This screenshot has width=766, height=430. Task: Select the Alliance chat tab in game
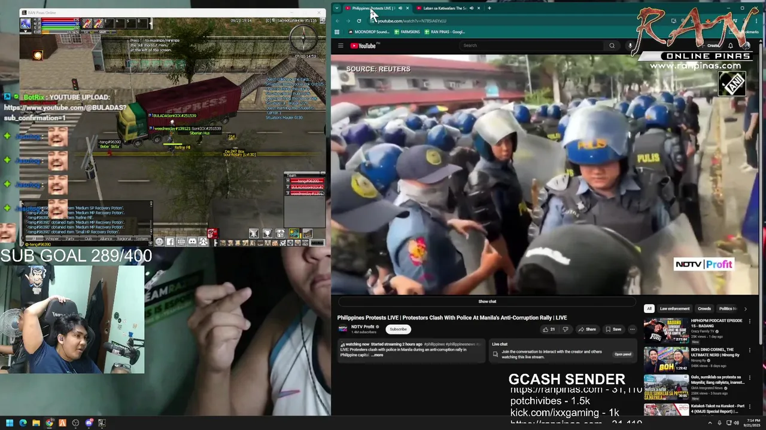105,238
